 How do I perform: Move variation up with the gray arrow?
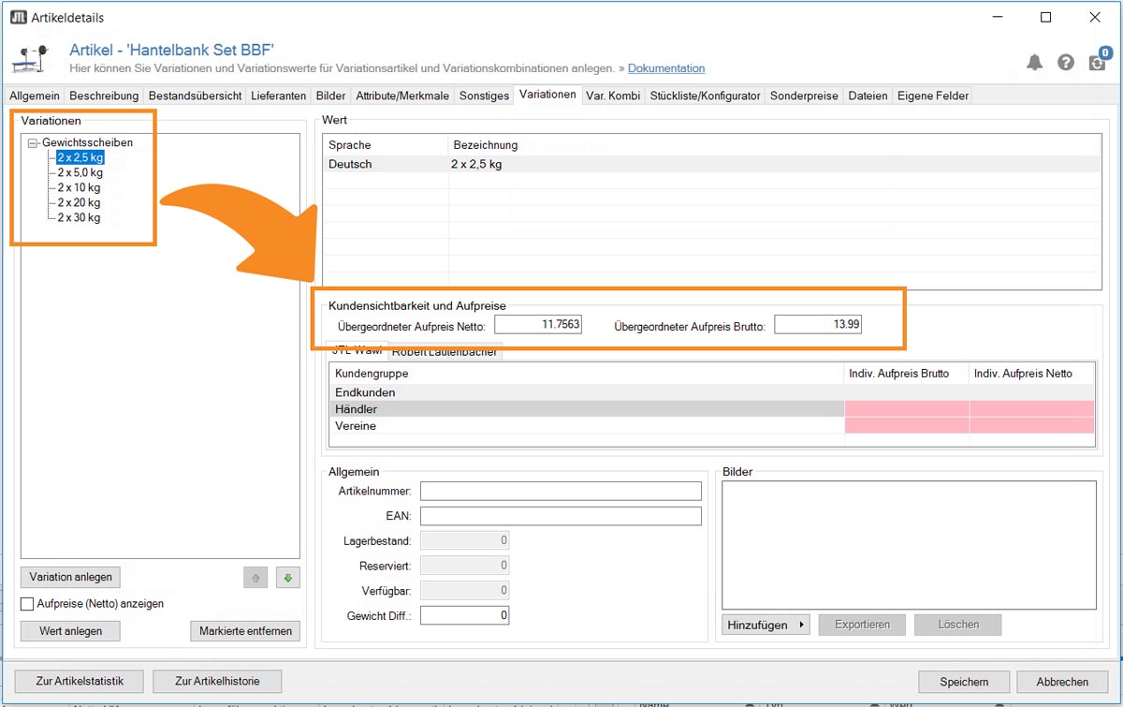255,578
